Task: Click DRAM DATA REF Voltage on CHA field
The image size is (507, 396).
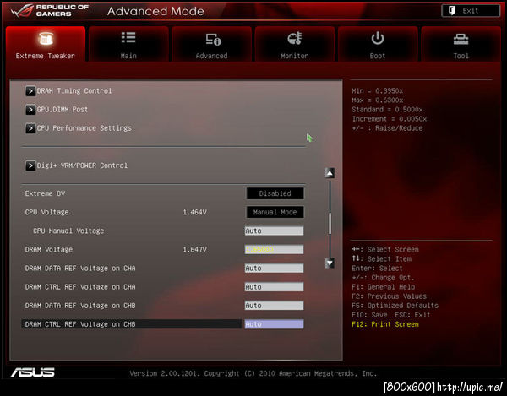Action: point(274,269)
